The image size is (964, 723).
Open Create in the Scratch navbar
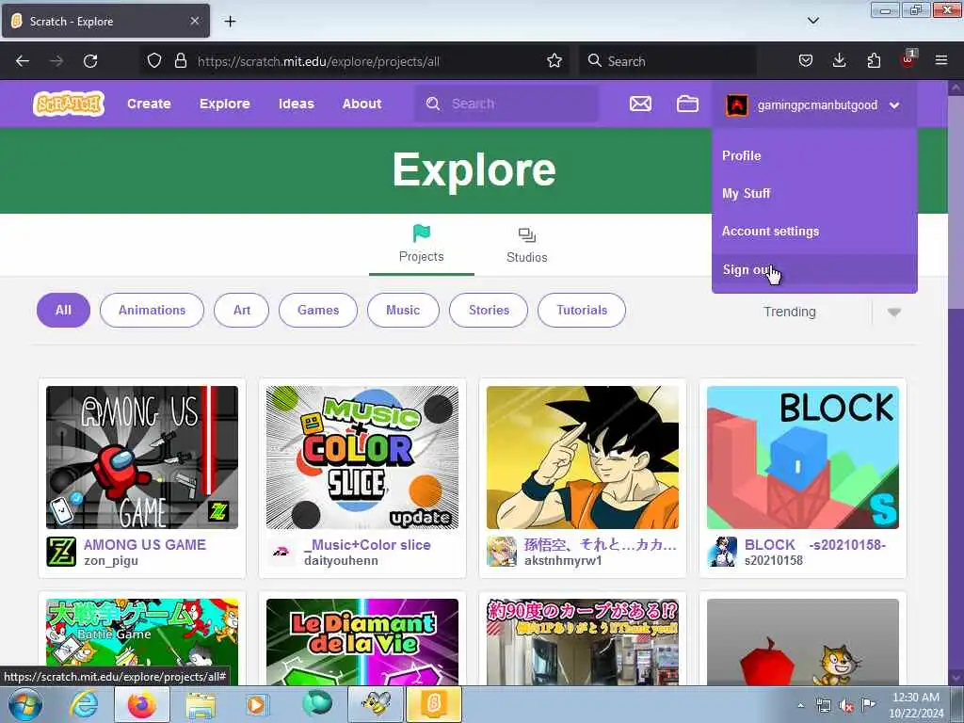click(x=149, y=104)
